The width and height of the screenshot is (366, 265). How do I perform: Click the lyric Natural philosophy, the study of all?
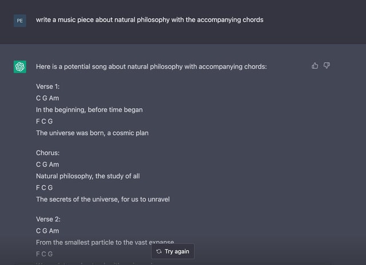(x=87, y=176)
